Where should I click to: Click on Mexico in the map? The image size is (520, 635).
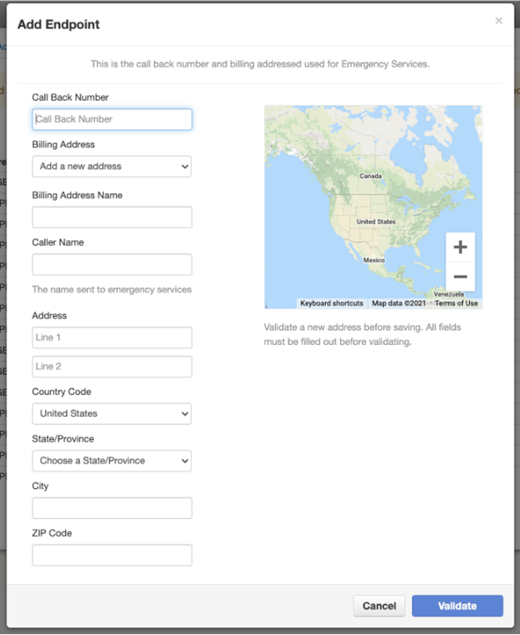pos(373,260)
